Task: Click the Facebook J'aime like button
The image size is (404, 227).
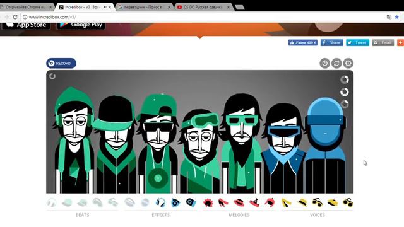Action: (303, 42)
